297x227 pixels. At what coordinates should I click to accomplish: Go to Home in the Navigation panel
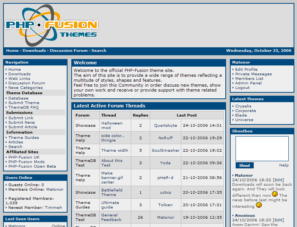(14, 70)
